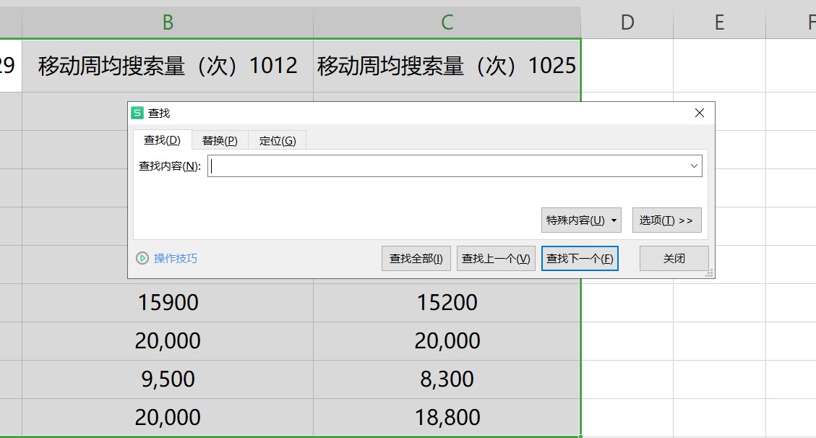Screen dimensions: 816x438
Task: Select the 查找(D) tab
Action: 162,140
